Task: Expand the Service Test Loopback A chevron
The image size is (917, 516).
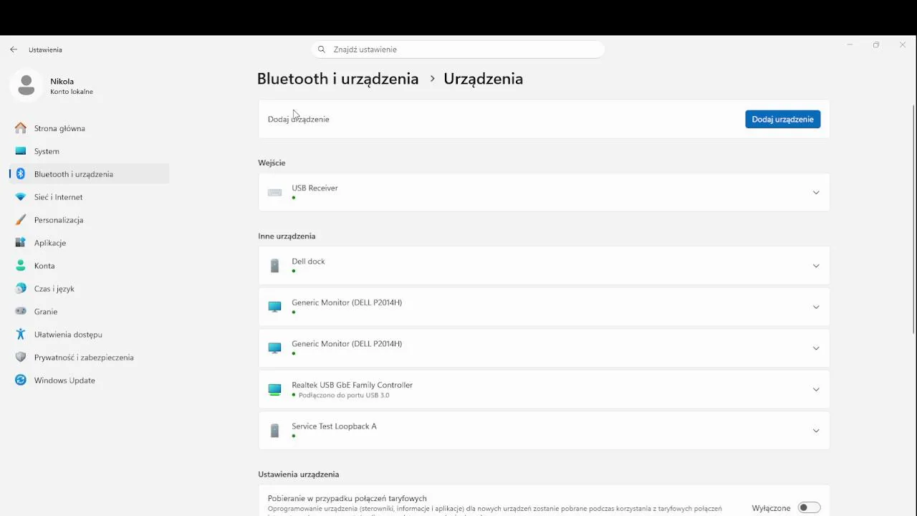Action: 816,431
